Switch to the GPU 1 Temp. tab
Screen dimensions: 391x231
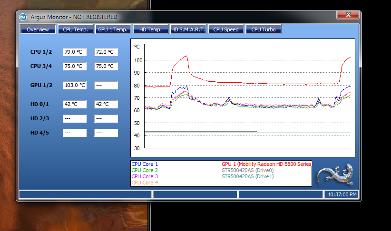(x=113, y=29)
